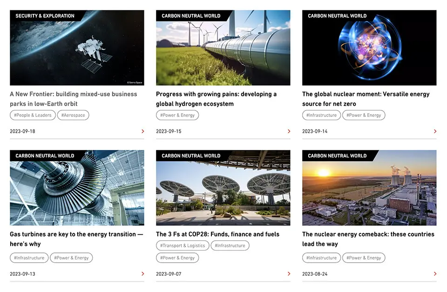447x292 pixels.
Task: Open 'The 3 Fs at COP28' headline
Action: [217, 234]
